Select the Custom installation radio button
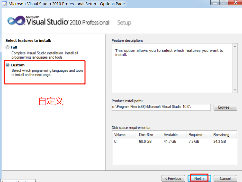Viewport: 242px width, 182px height. point(7,65)
